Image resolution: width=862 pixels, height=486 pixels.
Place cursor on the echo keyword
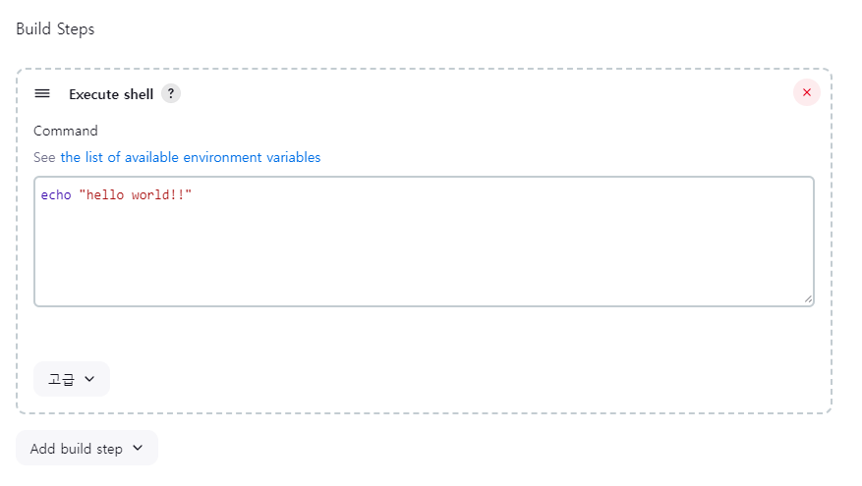point(56,195)
